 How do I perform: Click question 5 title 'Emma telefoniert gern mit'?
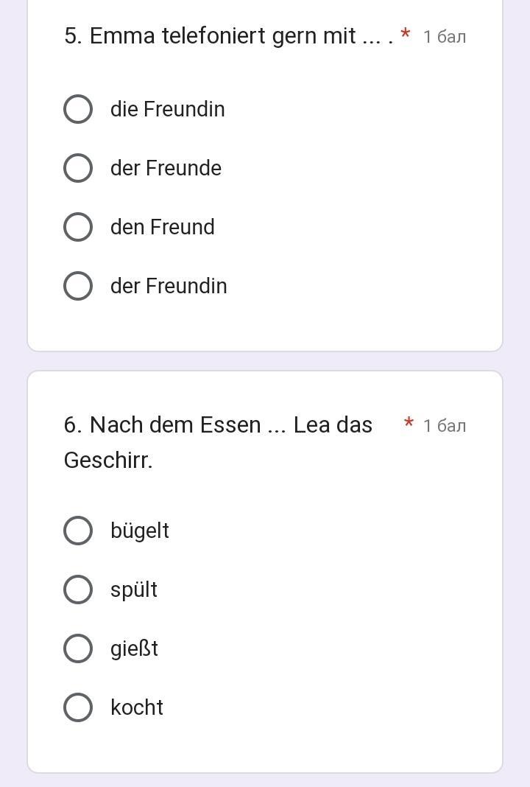pyautogui.click(x=221, y=36)
